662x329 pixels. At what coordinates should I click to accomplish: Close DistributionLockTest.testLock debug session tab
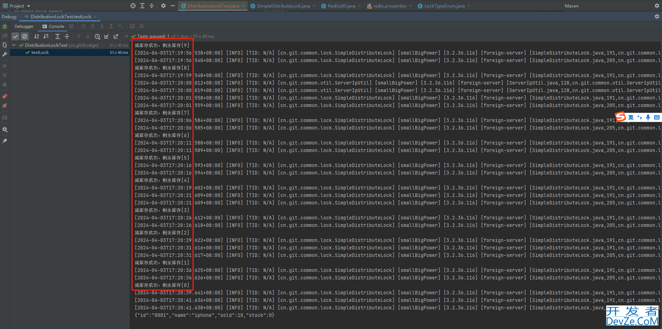(95, 17)
